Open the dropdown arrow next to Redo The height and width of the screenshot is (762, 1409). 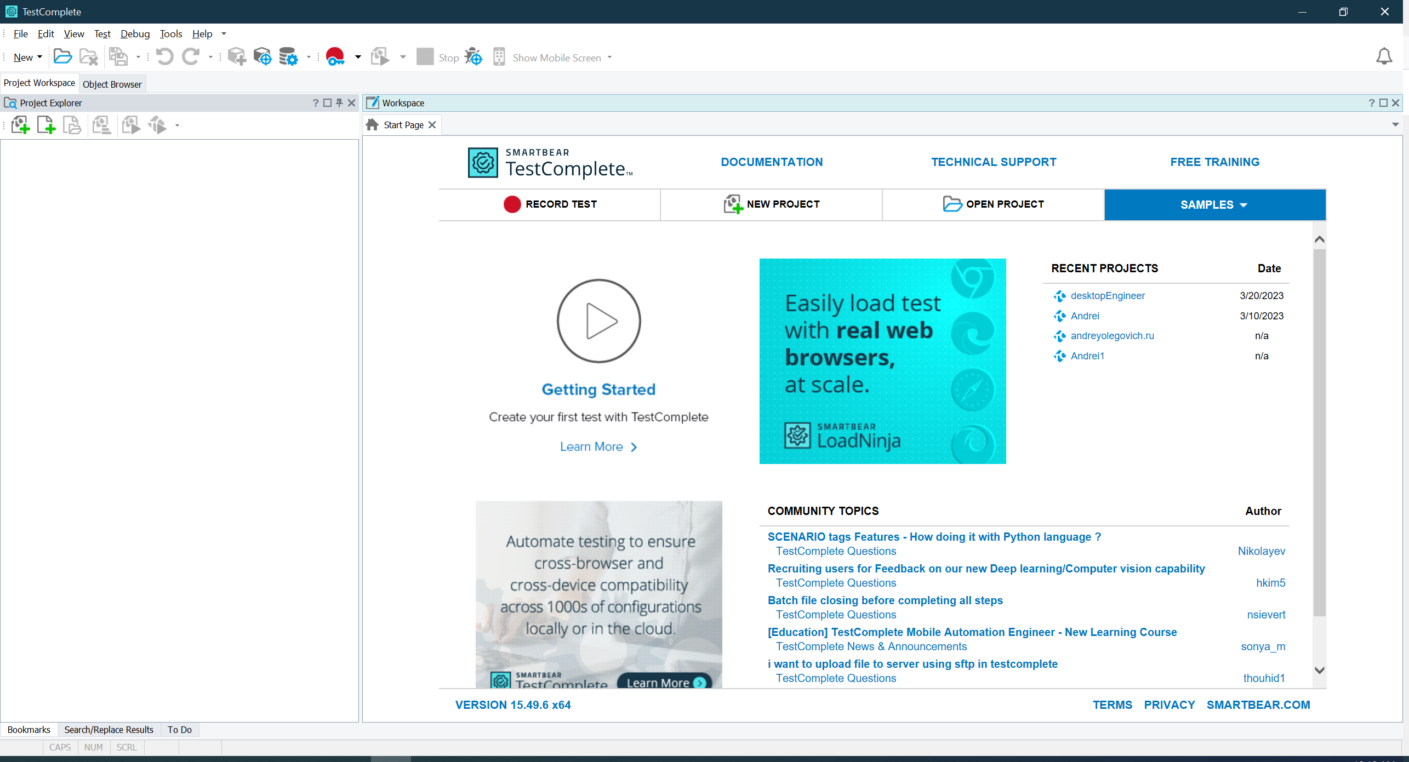click(210, 57)
